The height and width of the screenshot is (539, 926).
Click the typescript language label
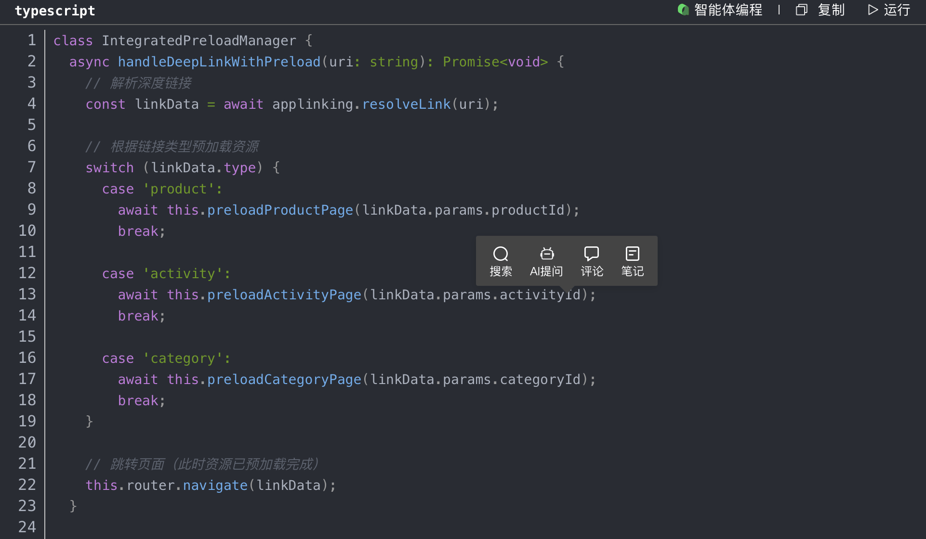pos(55,11)
